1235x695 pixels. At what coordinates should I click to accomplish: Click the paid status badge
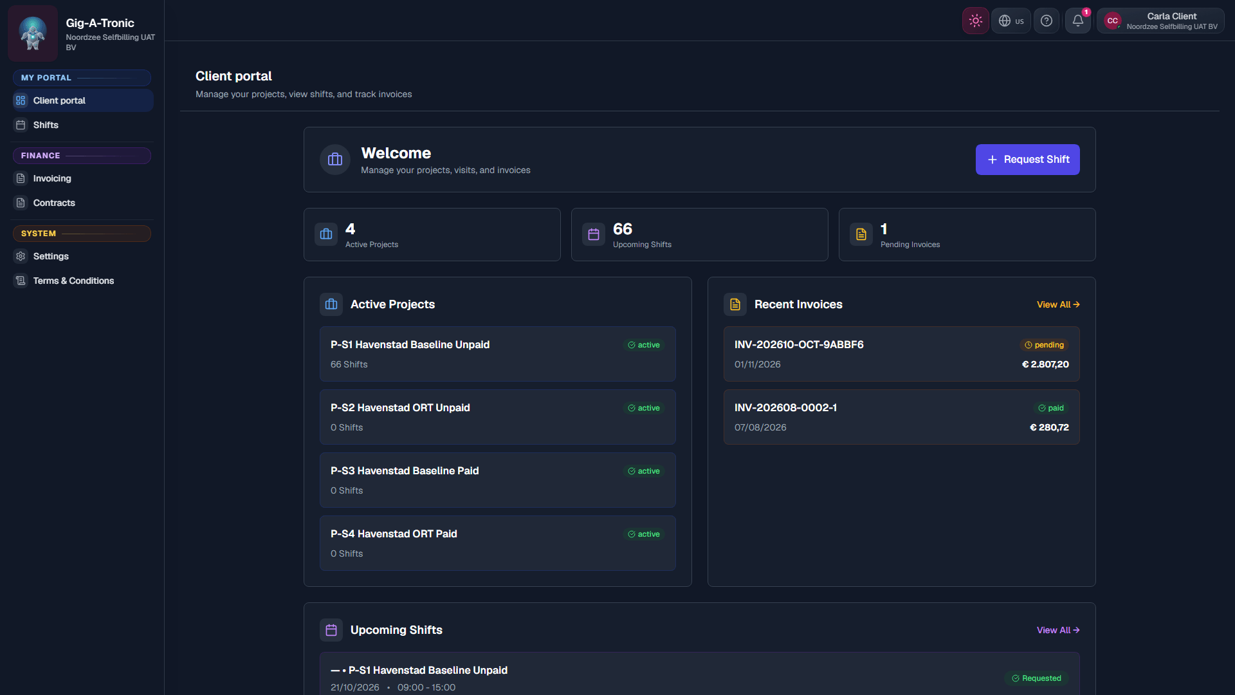point(1051,408)
